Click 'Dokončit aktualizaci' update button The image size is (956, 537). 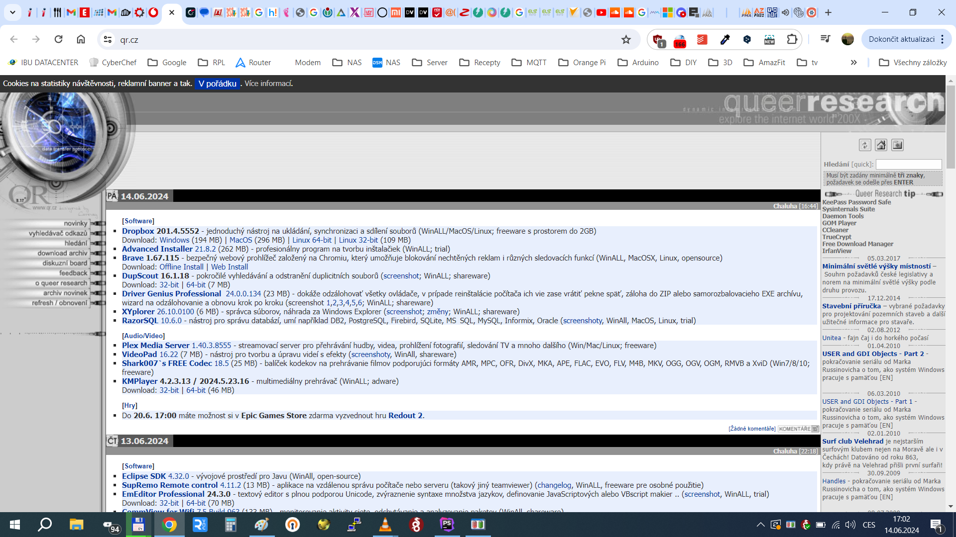pos(901,39)
